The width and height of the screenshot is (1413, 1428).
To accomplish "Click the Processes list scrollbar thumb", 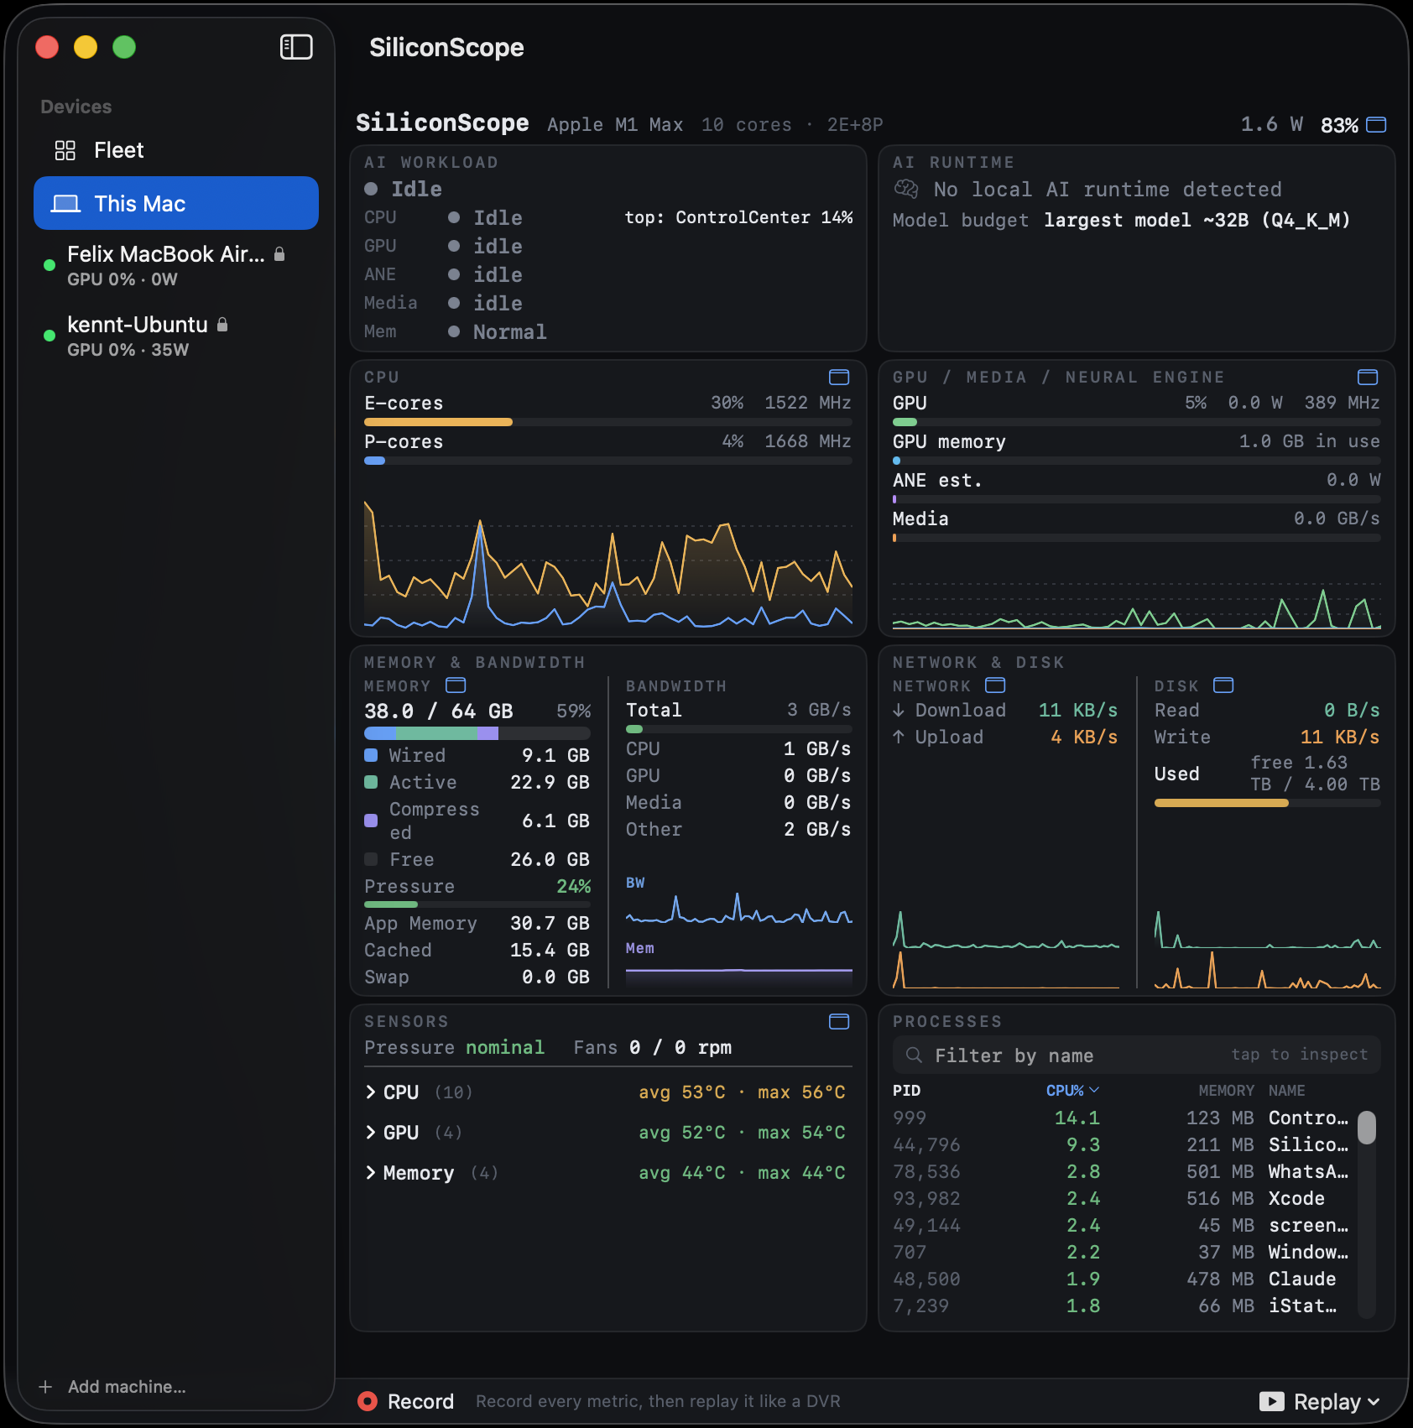I will pos(1367,1127).
